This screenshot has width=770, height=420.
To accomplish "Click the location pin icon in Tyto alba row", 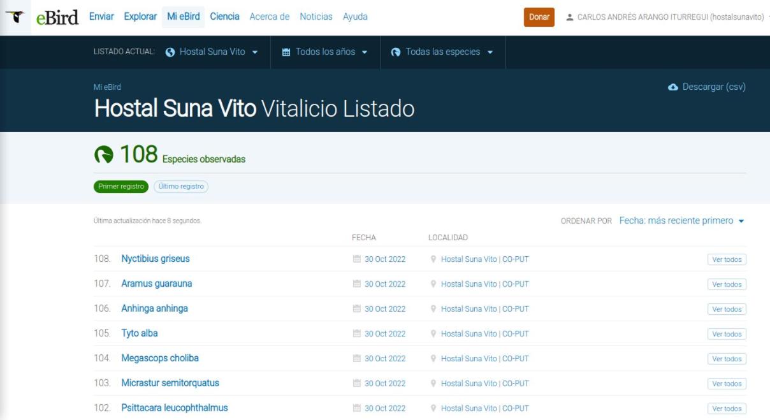I will point(433,334).
